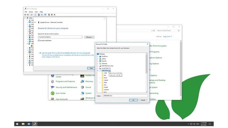This screenshot has height=128, width=228.
Task: Click Let me pick from available drivers link
Action: point(66,53)
